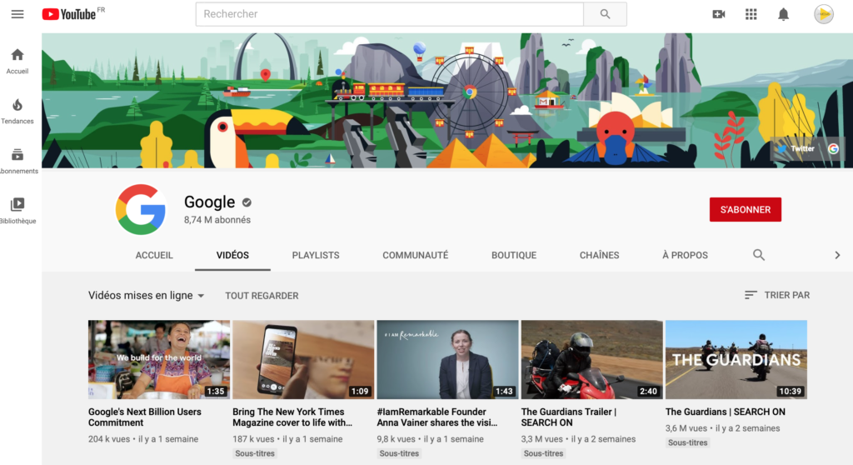
Task: Go to Accueil home in sidebar
Action: tap(17, 61)
